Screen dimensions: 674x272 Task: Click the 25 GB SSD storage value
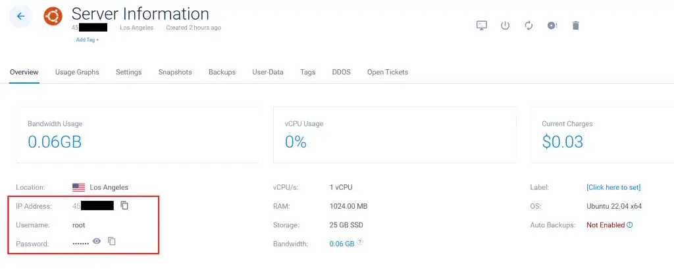click(x=347, y=225)
